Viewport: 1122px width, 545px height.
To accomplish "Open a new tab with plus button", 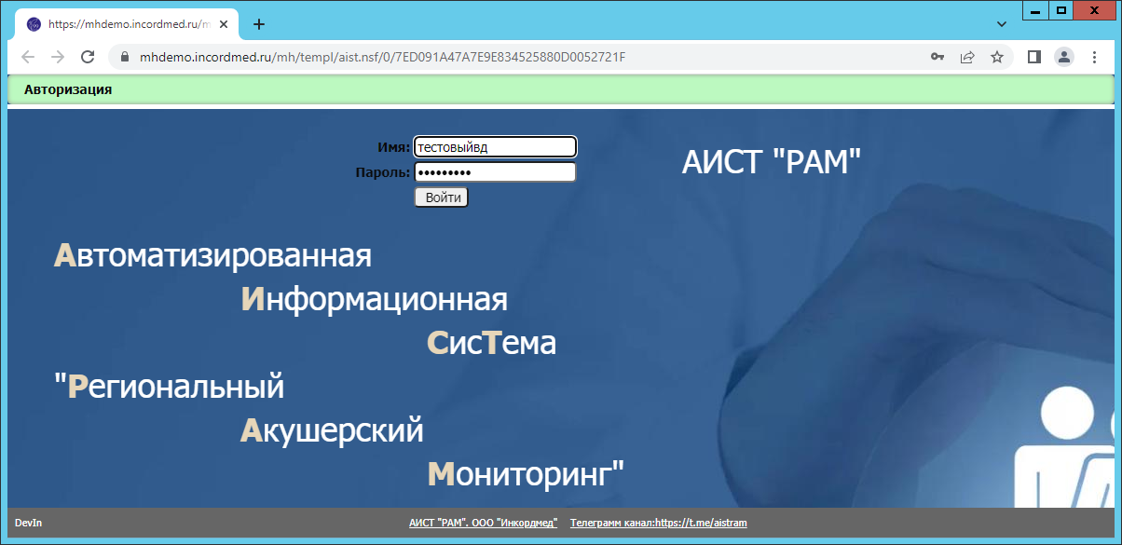I will (259, 24).
